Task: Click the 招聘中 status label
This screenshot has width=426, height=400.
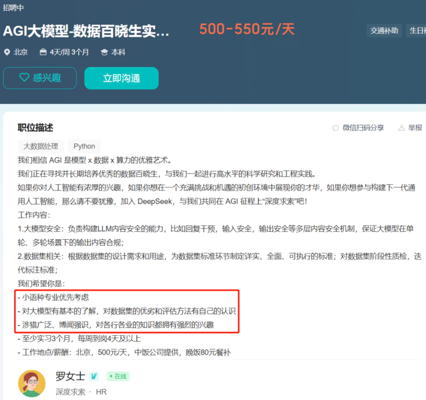Action: 13,7
